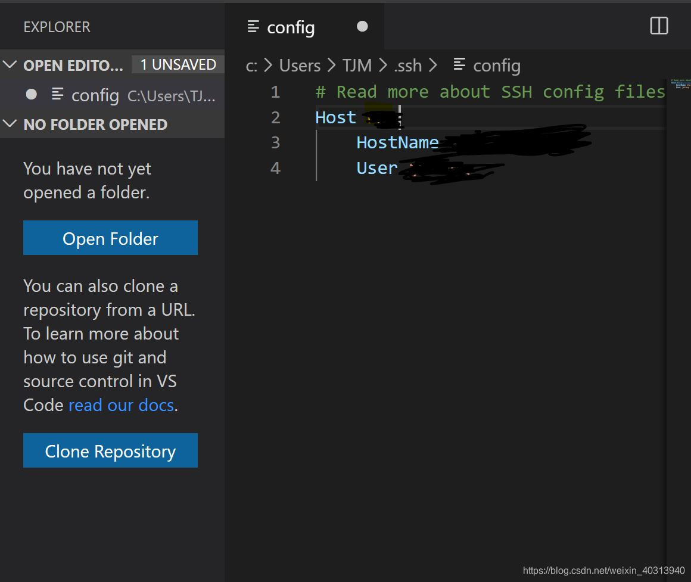This screenshot has height=582, width=691.
Task: Open the .ssh breadcrumb dropdown
Action: pyautogui.click(x=407, y=66)
